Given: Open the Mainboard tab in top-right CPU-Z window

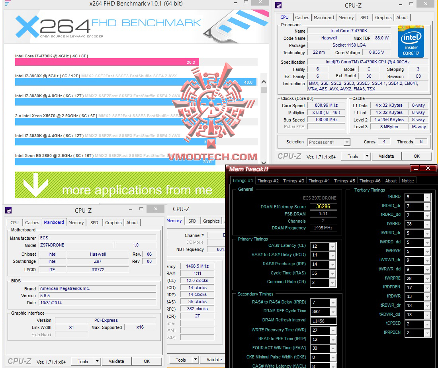Looking at the screenshot, I should click(x=324, y=17).
